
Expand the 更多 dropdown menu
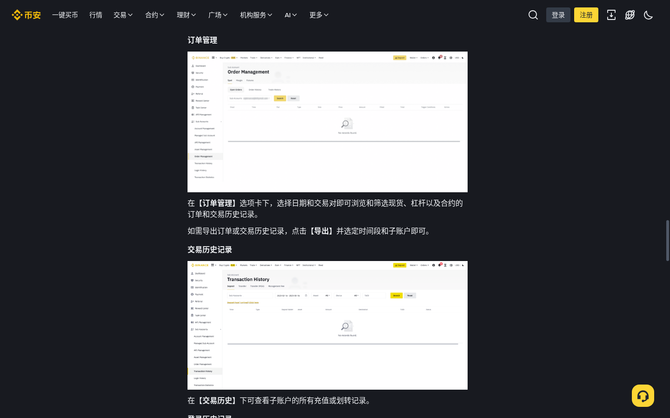(x=319, y=15)
